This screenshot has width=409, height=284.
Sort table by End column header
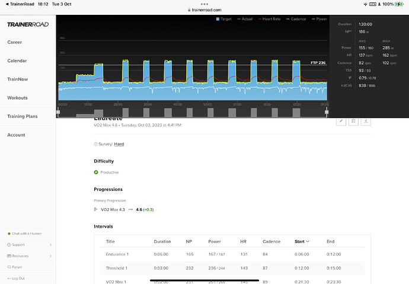331,241
